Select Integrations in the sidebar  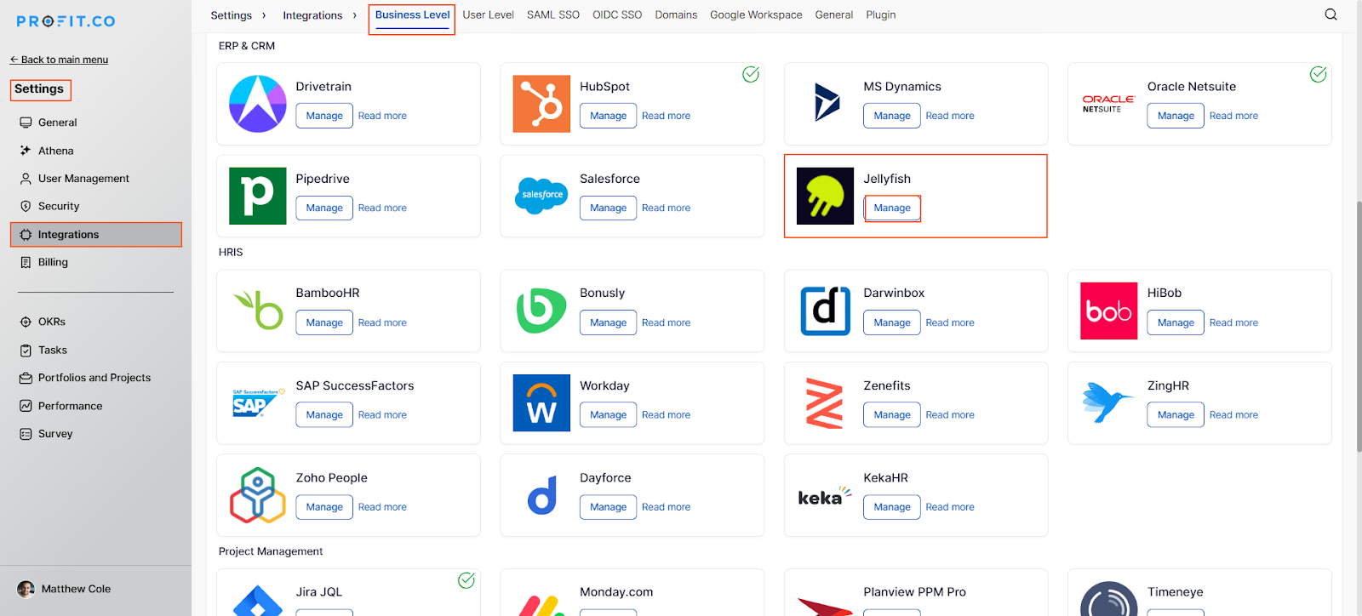(x=96, y=235)
